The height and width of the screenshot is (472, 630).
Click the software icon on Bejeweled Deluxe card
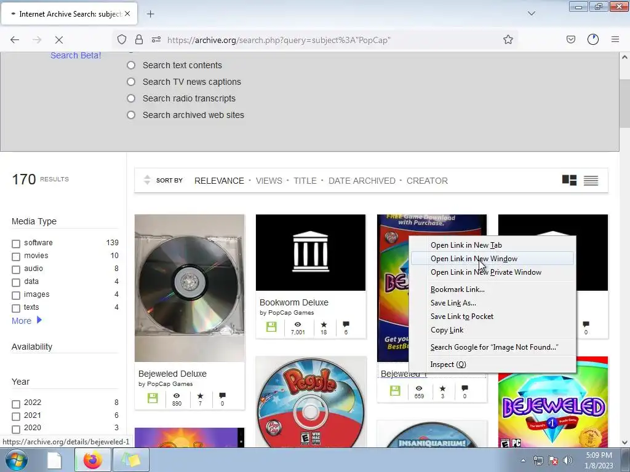point(153,398)
